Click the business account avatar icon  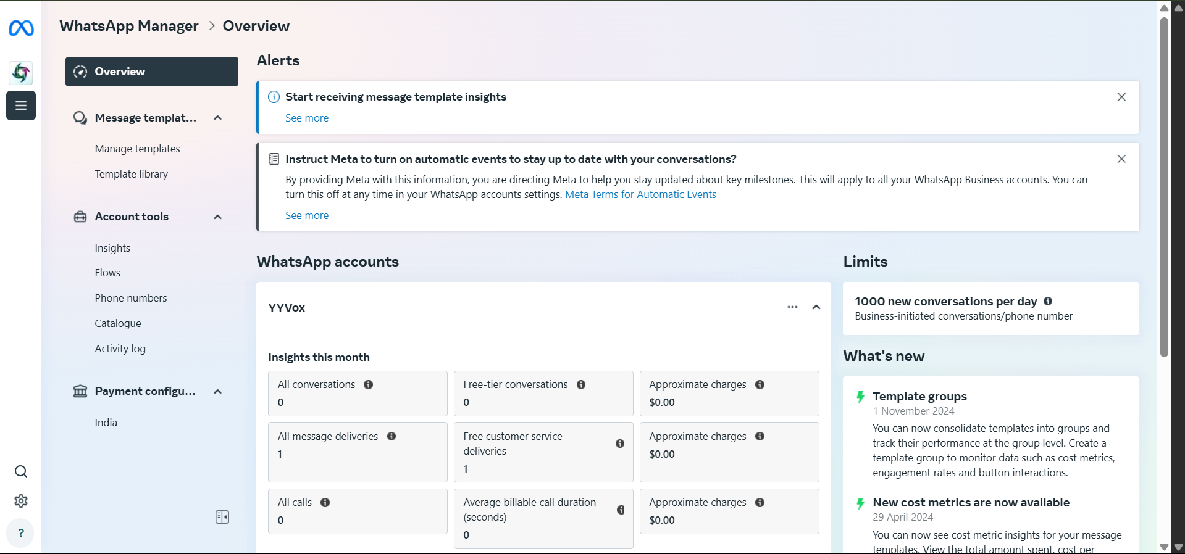21,73
